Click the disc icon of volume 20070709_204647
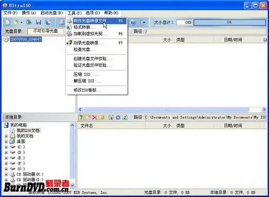 pos(6,39)
